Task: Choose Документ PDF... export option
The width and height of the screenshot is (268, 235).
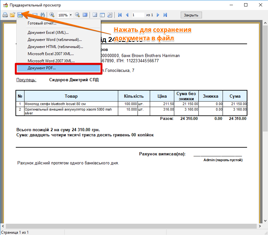Action: pos(58,68)
